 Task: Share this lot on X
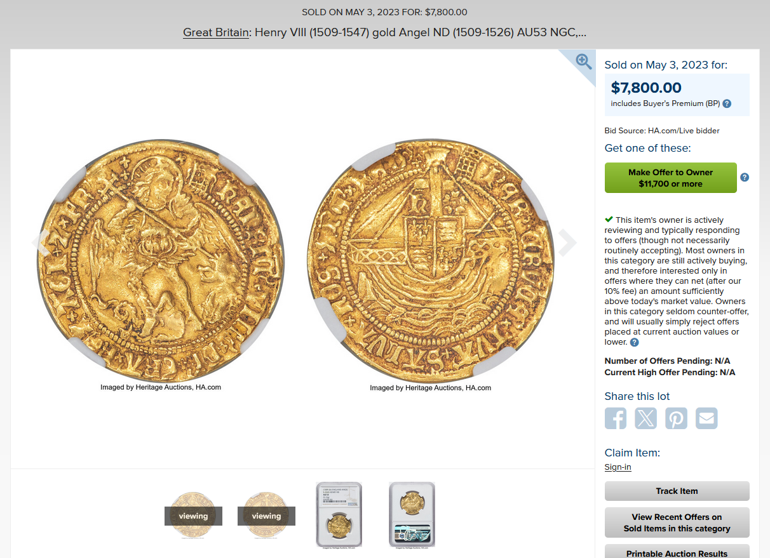646,418
